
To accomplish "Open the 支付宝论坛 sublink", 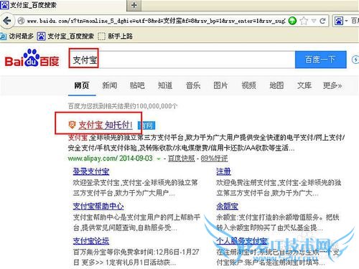I will (91, 241).
